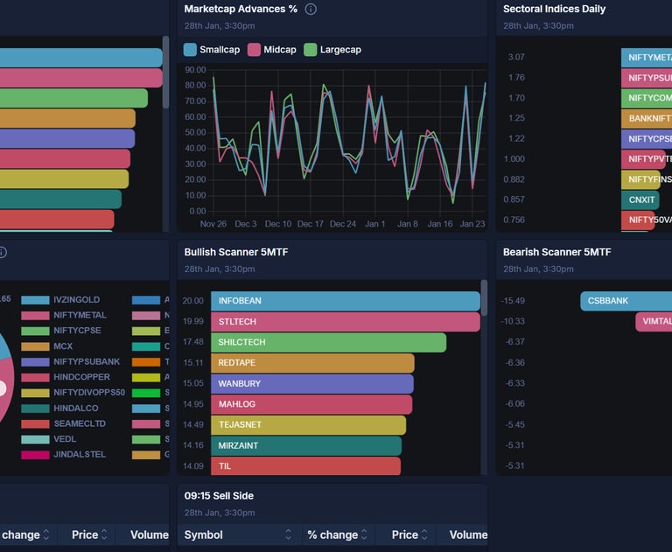Click the IVZINGOLD legend color swatch

(x=35, y=300)
